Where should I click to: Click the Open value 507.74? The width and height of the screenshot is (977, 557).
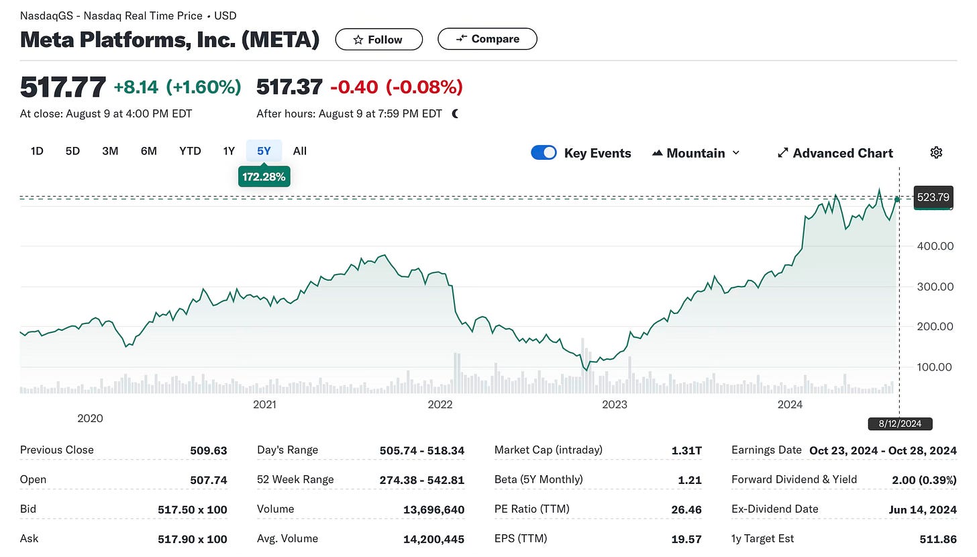(x=209, y=480)
